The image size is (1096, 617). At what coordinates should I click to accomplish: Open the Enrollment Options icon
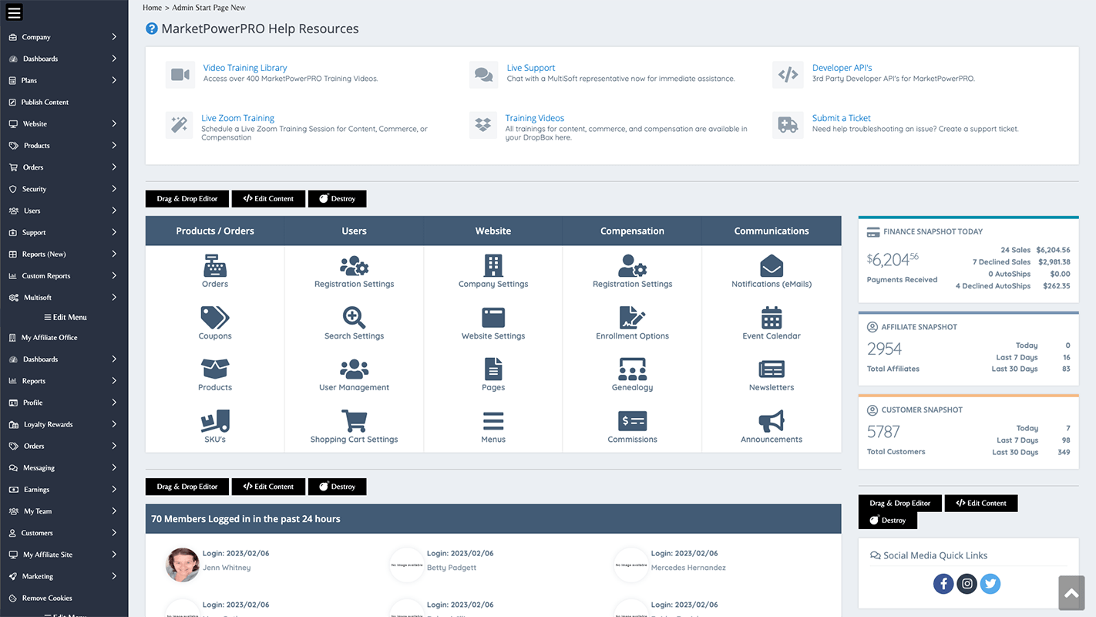click(633, 317)
